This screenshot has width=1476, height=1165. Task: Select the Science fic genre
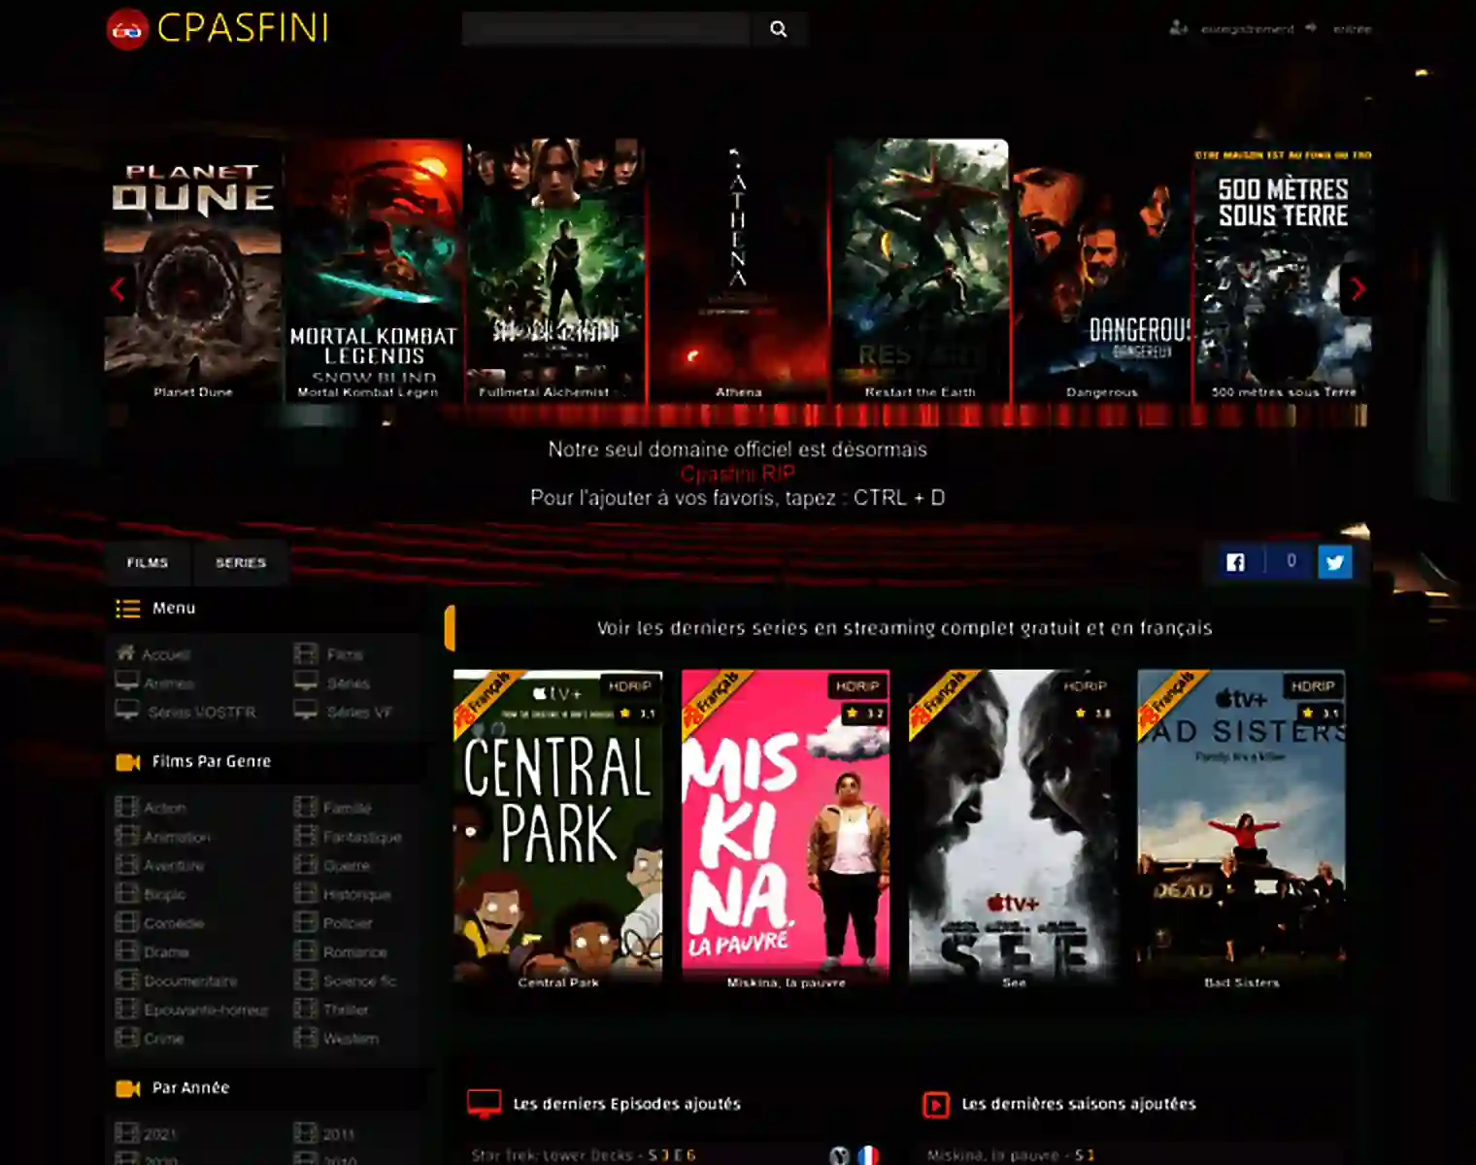[359, 982]
